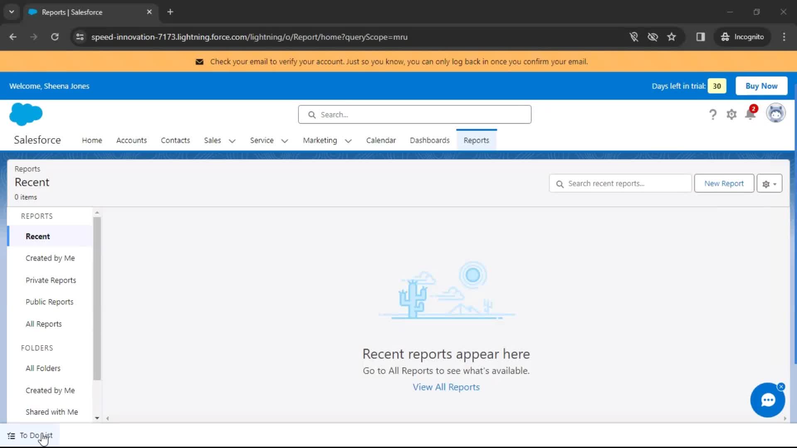Open the browser side panel icon
This screenshot has height=448, width=797.
tap(701, 37)
